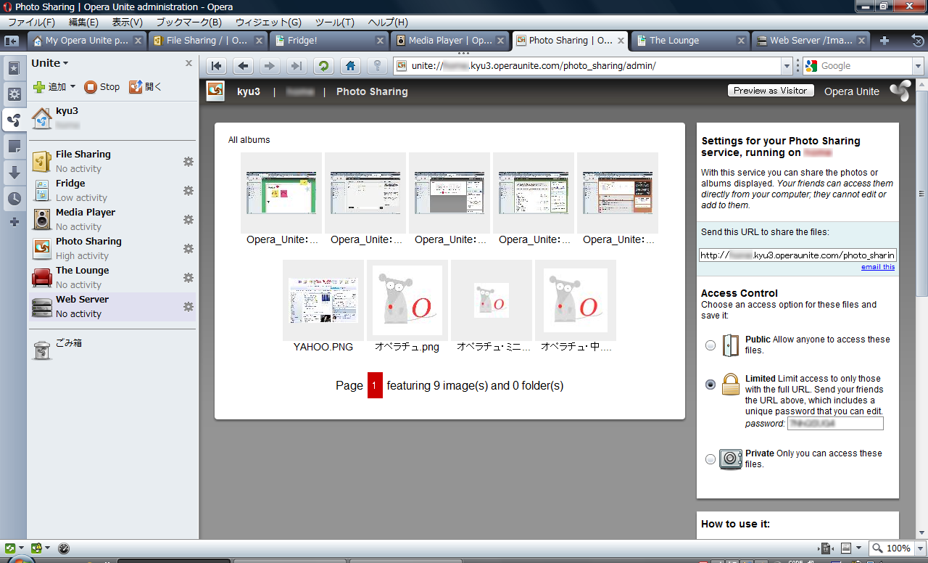Click the Forward arrow button

tap(270, 66)
